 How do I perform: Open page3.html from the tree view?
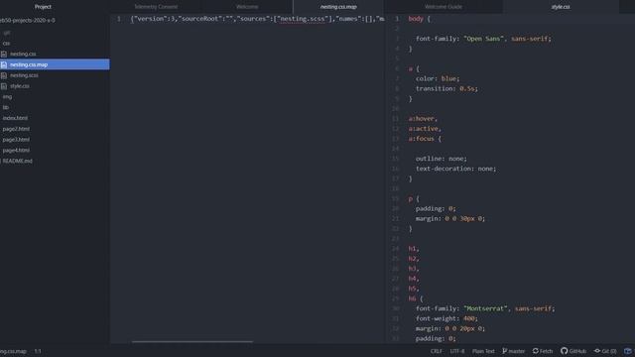click(x=16, y=140)
